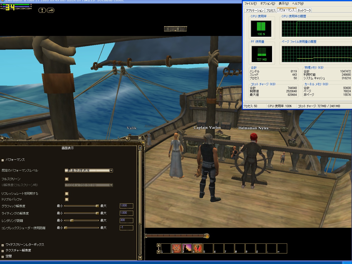
Task: Switch to the プロセス tab
Action: (x=271, y=10)
